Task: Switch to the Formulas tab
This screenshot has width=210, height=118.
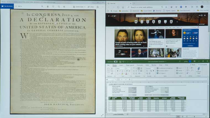Action: (140, 65)
